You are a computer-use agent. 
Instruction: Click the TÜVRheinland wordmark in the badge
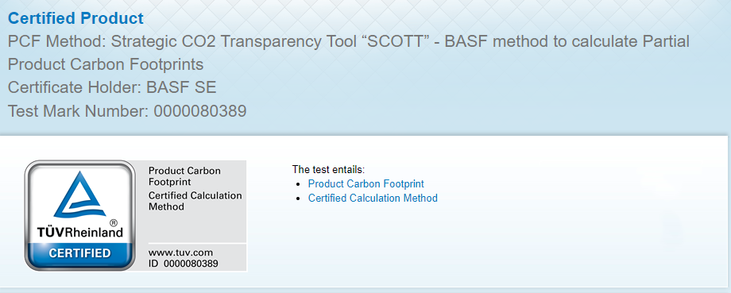[79, 233]
